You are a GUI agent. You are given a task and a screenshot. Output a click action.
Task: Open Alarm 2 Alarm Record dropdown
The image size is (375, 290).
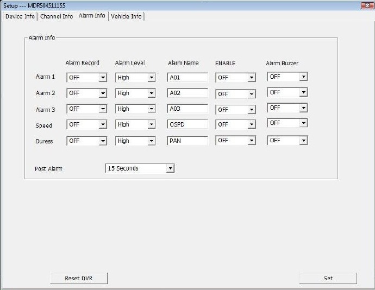point(86,93)
